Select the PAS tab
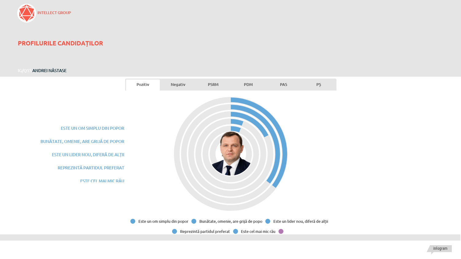The image size is (461, 259). pyautogui.click(x=283, y=85)
